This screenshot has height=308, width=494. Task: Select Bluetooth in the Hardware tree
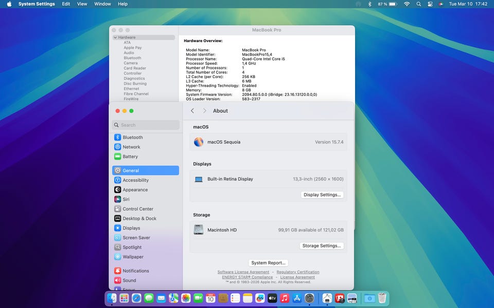132,58
